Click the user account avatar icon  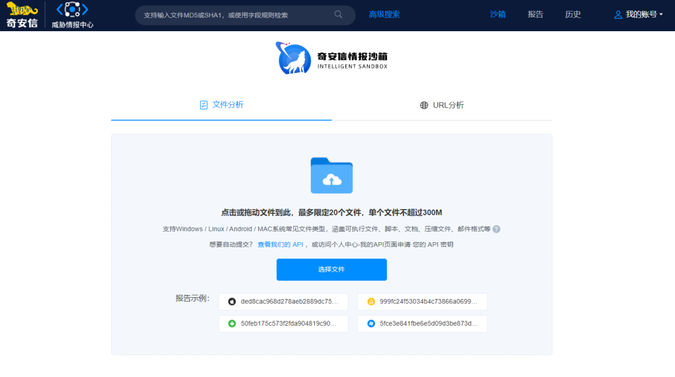point(617,14)
